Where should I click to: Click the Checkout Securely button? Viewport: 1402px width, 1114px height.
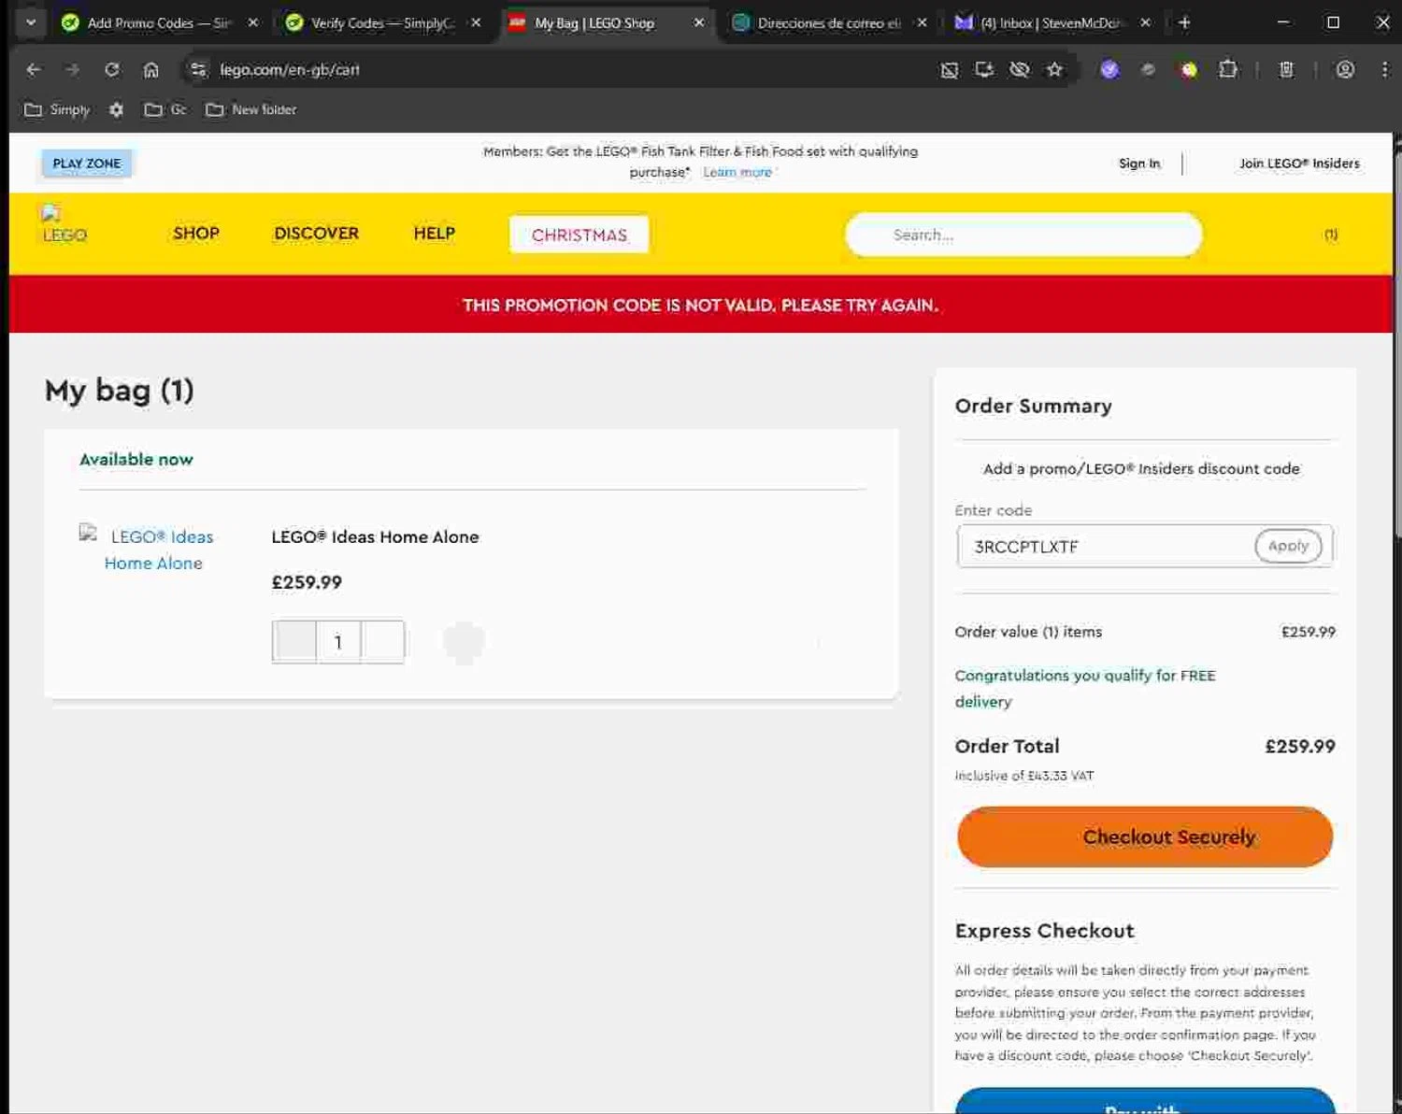pyautogui.click(x=1145, y=836)
